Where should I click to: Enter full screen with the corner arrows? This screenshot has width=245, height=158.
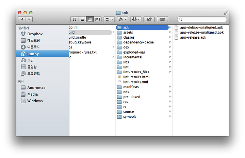pos(226,13)
